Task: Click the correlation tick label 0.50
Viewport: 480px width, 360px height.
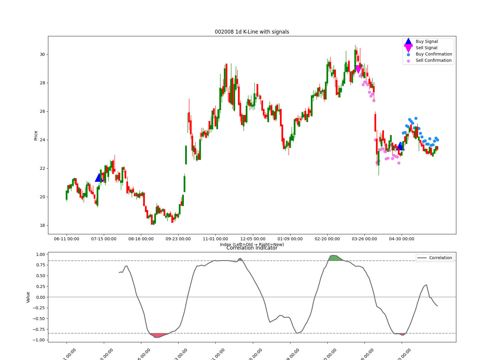Action: tap(40, 276)
